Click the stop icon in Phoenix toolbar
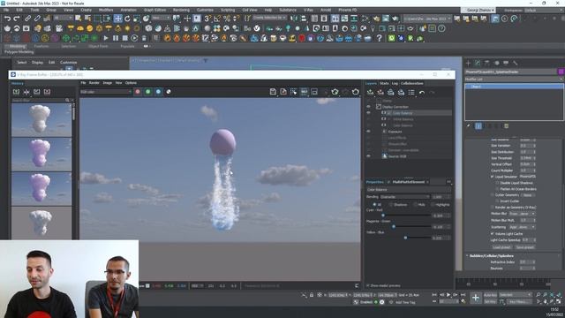This screenshot has width=565, height=318. pos(124,38)
